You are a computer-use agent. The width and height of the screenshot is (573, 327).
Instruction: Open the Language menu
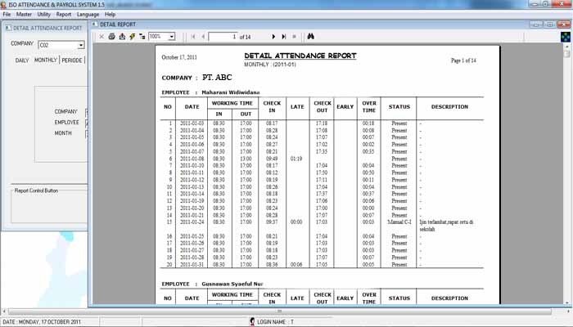click(88, 14)
